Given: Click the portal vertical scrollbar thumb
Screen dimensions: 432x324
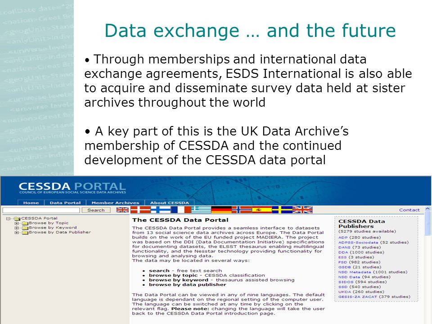Looking at the screenshot, I should [x=427, y=224].
